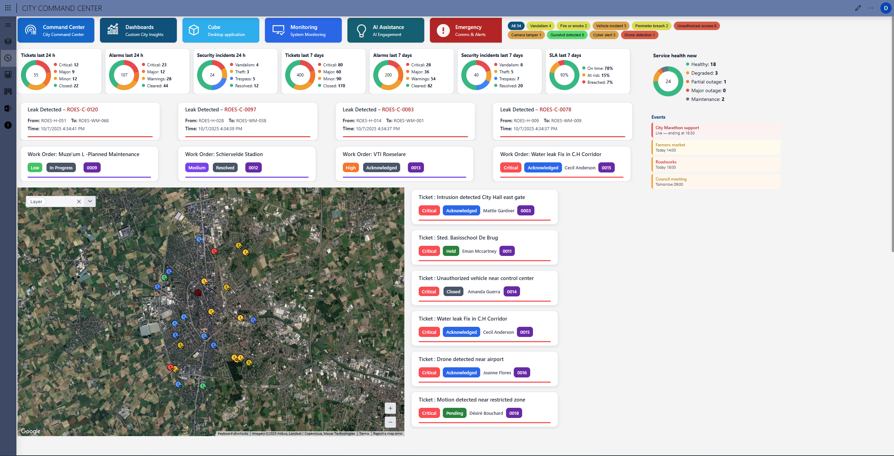894x456 pixels.
Task: Open the Emergency Comms & Alerts tile
Action: point(465,30)
